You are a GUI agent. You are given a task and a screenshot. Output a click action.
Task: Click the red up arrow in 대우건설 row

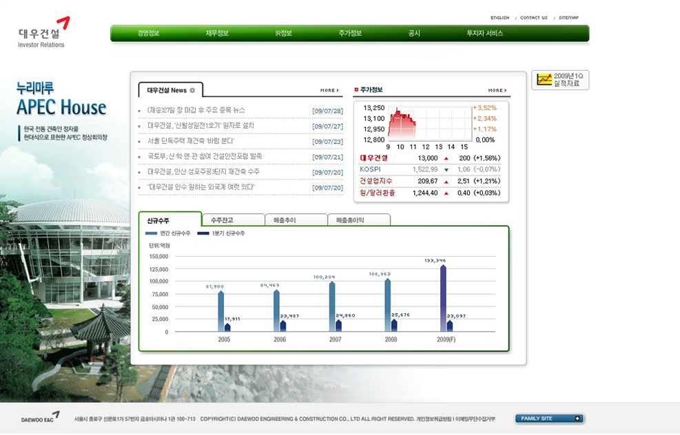[446, 158]
